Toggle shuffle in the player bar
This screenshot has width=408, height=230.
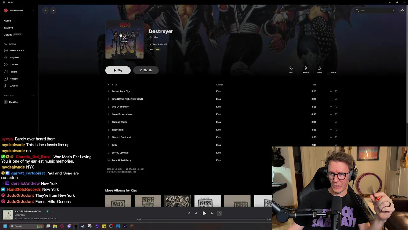(189, 213)
